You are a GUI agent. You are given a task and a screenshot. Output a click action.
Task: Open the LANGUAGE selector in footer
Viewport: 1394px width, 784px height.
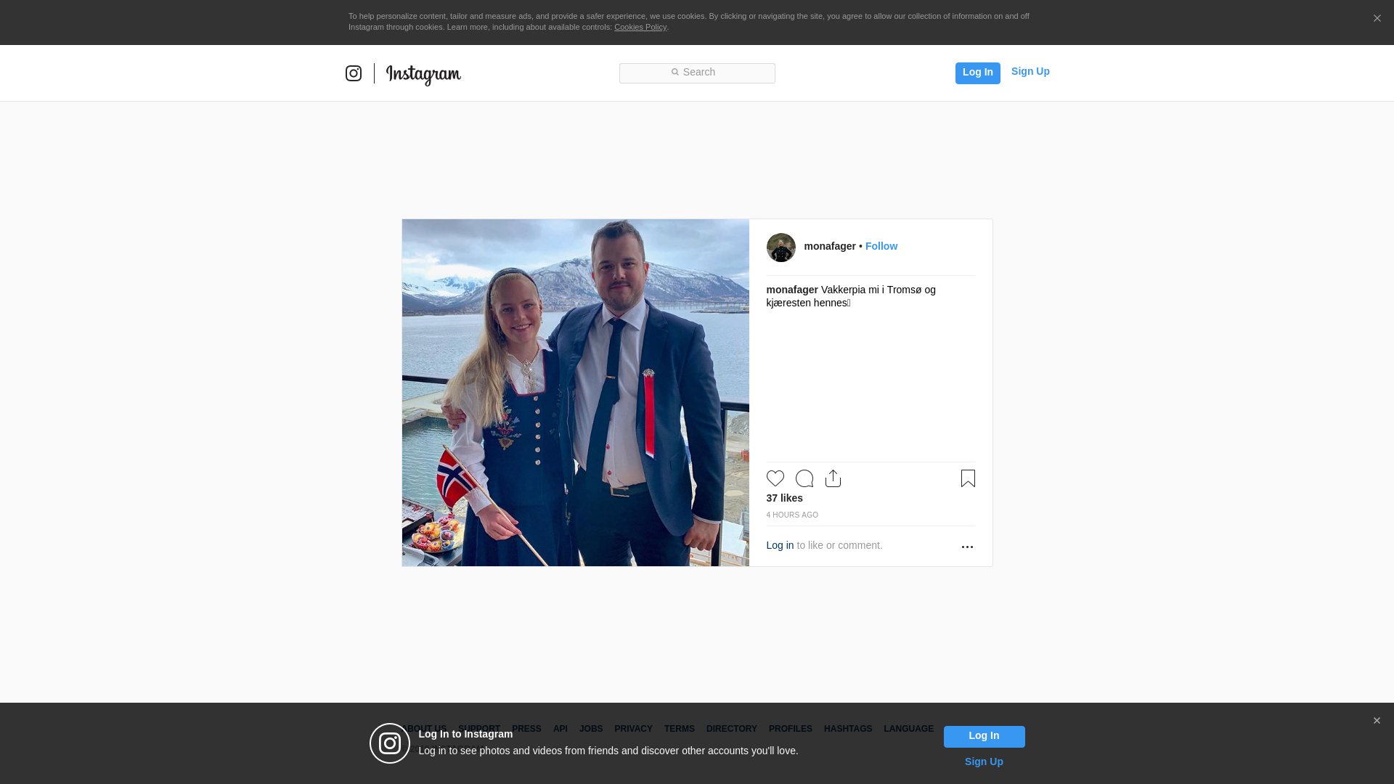908,729
